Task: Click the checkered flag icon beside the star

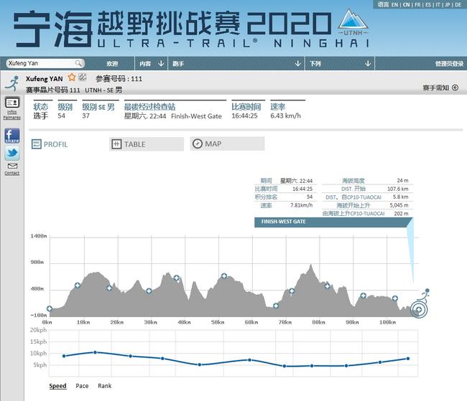Action: 83,77
